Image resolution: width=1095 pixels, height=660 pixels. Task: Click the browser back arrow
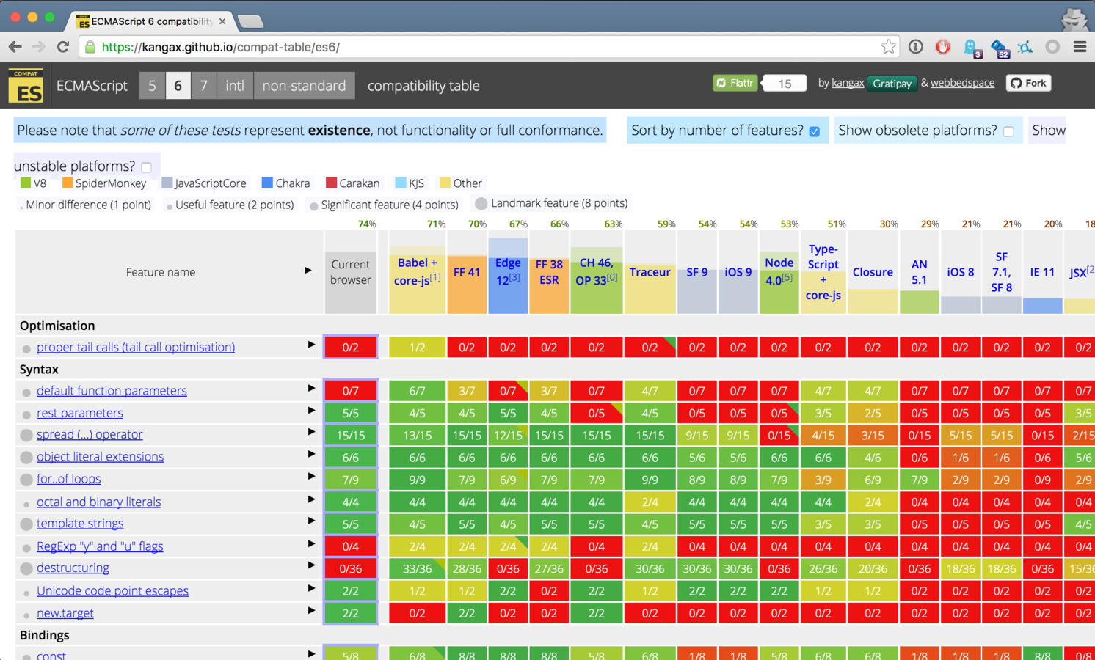15,47
